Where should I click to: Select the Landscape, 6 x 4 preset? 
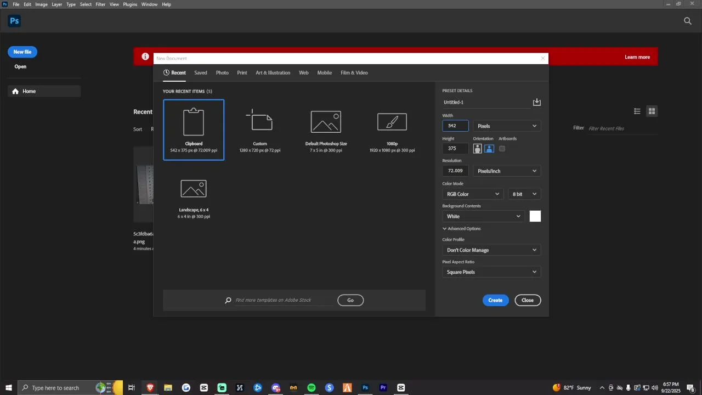pos(194,196)
